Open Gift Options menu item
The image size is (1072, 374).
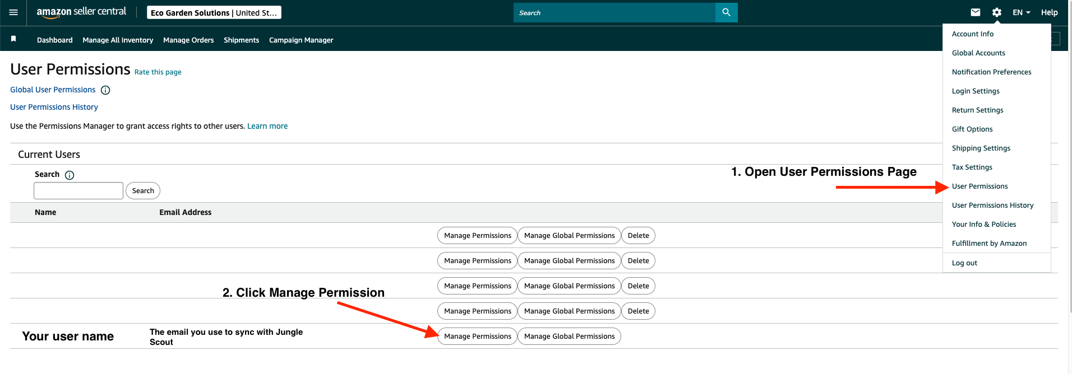coord(972,129)
